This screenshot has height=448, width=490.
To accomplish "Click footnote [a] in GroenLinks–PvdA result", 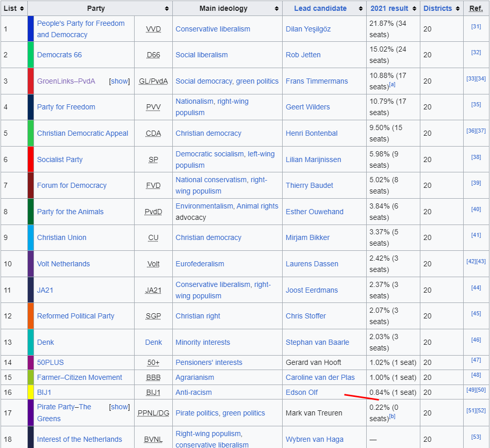I will pos(392,85).
